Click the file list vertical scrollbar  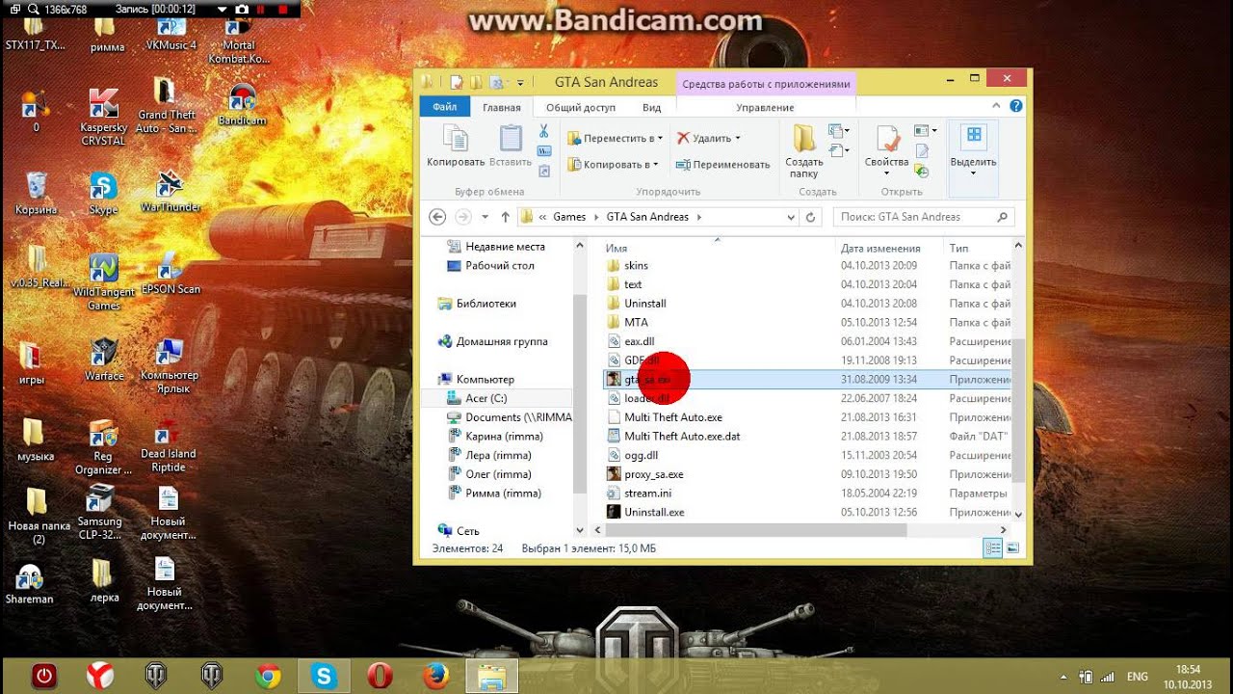[x=1017, y=410]
